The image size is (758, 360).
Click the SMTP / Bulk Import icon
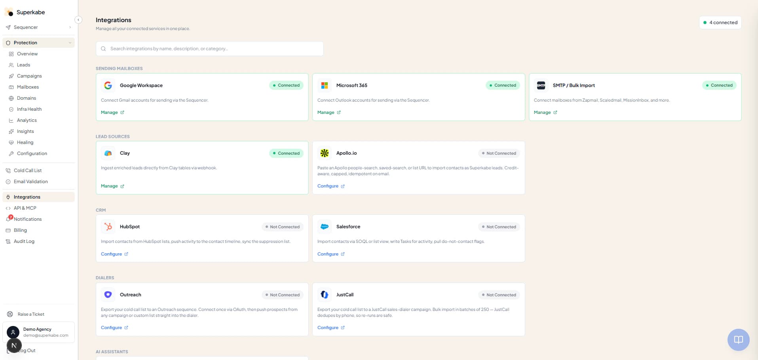[541, 85]
